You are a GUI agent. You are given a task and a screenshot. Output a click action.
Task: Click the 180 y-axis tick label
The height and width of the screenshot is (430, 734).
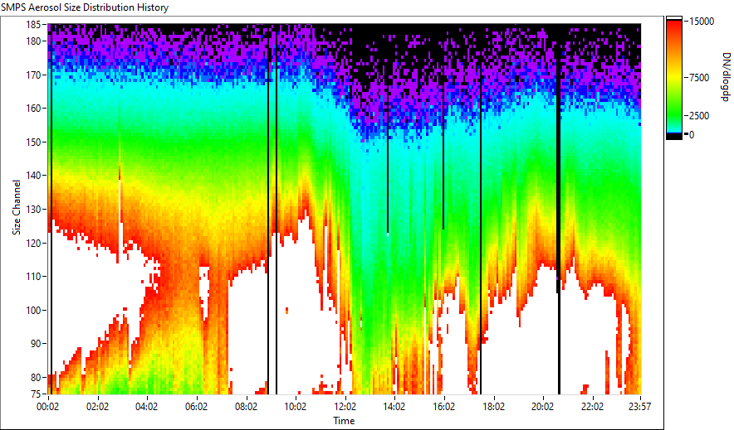[33, 41]
